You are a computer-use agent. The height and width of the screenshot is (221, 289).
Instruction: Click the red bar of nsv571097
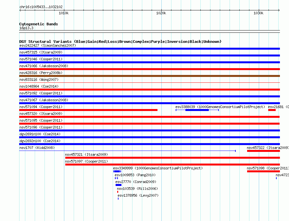tap(172, 165)
